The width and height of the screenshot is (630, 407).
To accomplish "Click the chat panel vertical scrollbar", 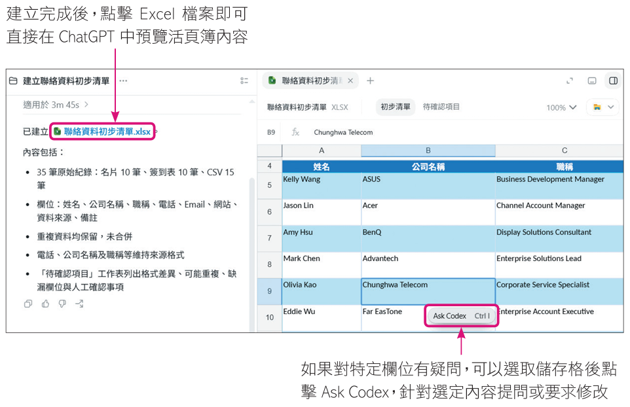I will click(x=252, y=255).
